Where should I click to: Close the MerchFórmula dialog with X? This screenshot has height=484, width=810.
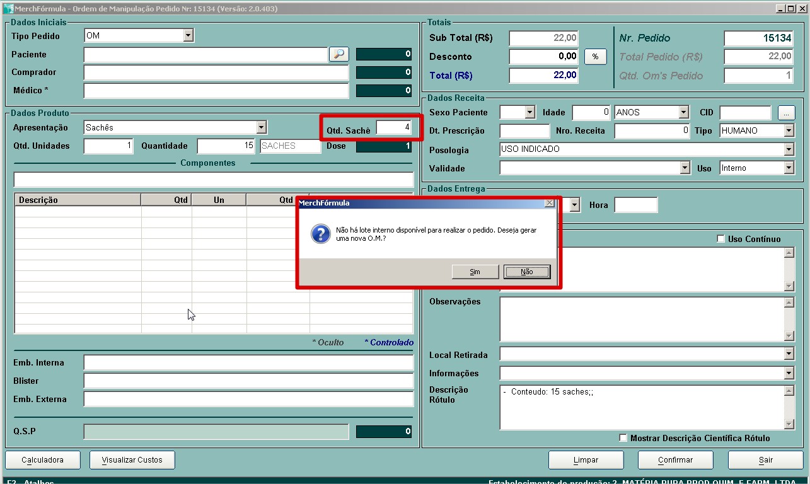pyautogui.click(x=549, y=203)
